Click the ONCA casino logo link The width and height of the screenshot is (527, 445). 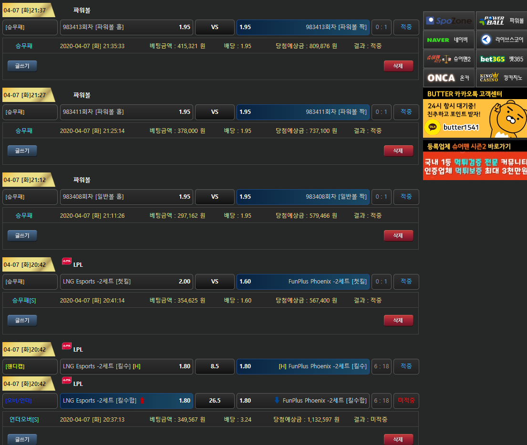coord(449,78)
